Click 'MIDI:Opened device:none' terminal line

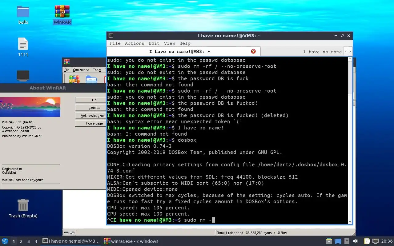pos(143,189)
